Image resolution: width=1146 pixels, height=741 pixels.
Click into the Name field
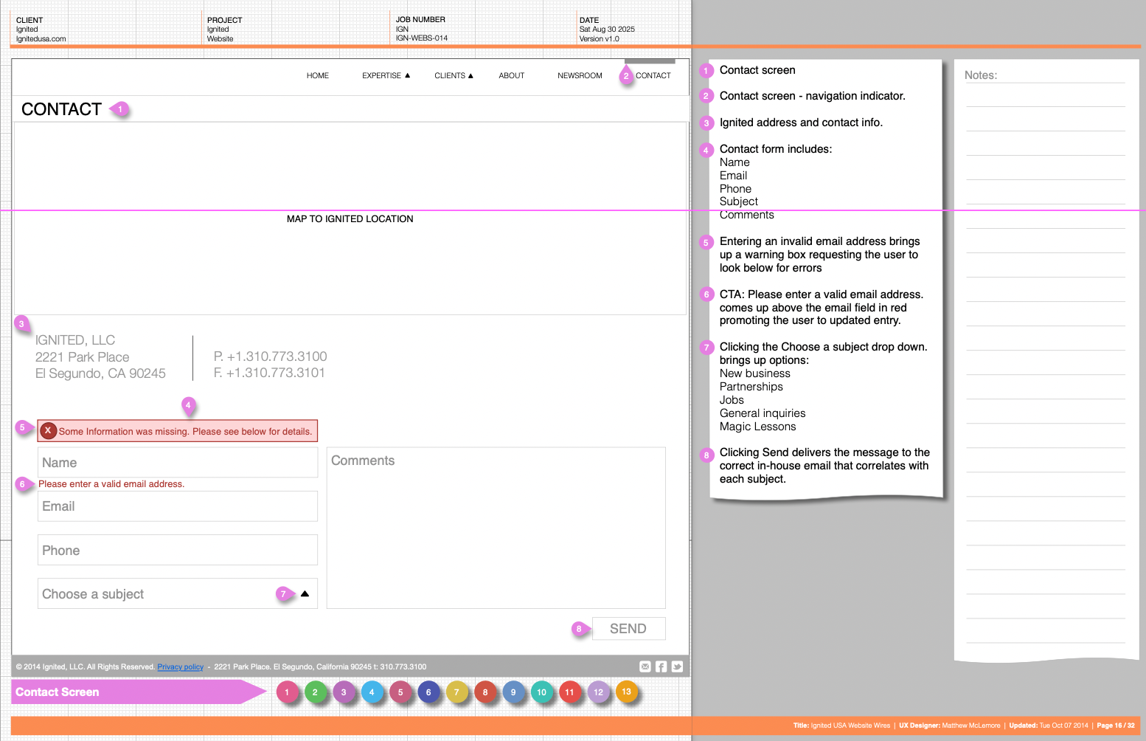[x=178, y=462]
